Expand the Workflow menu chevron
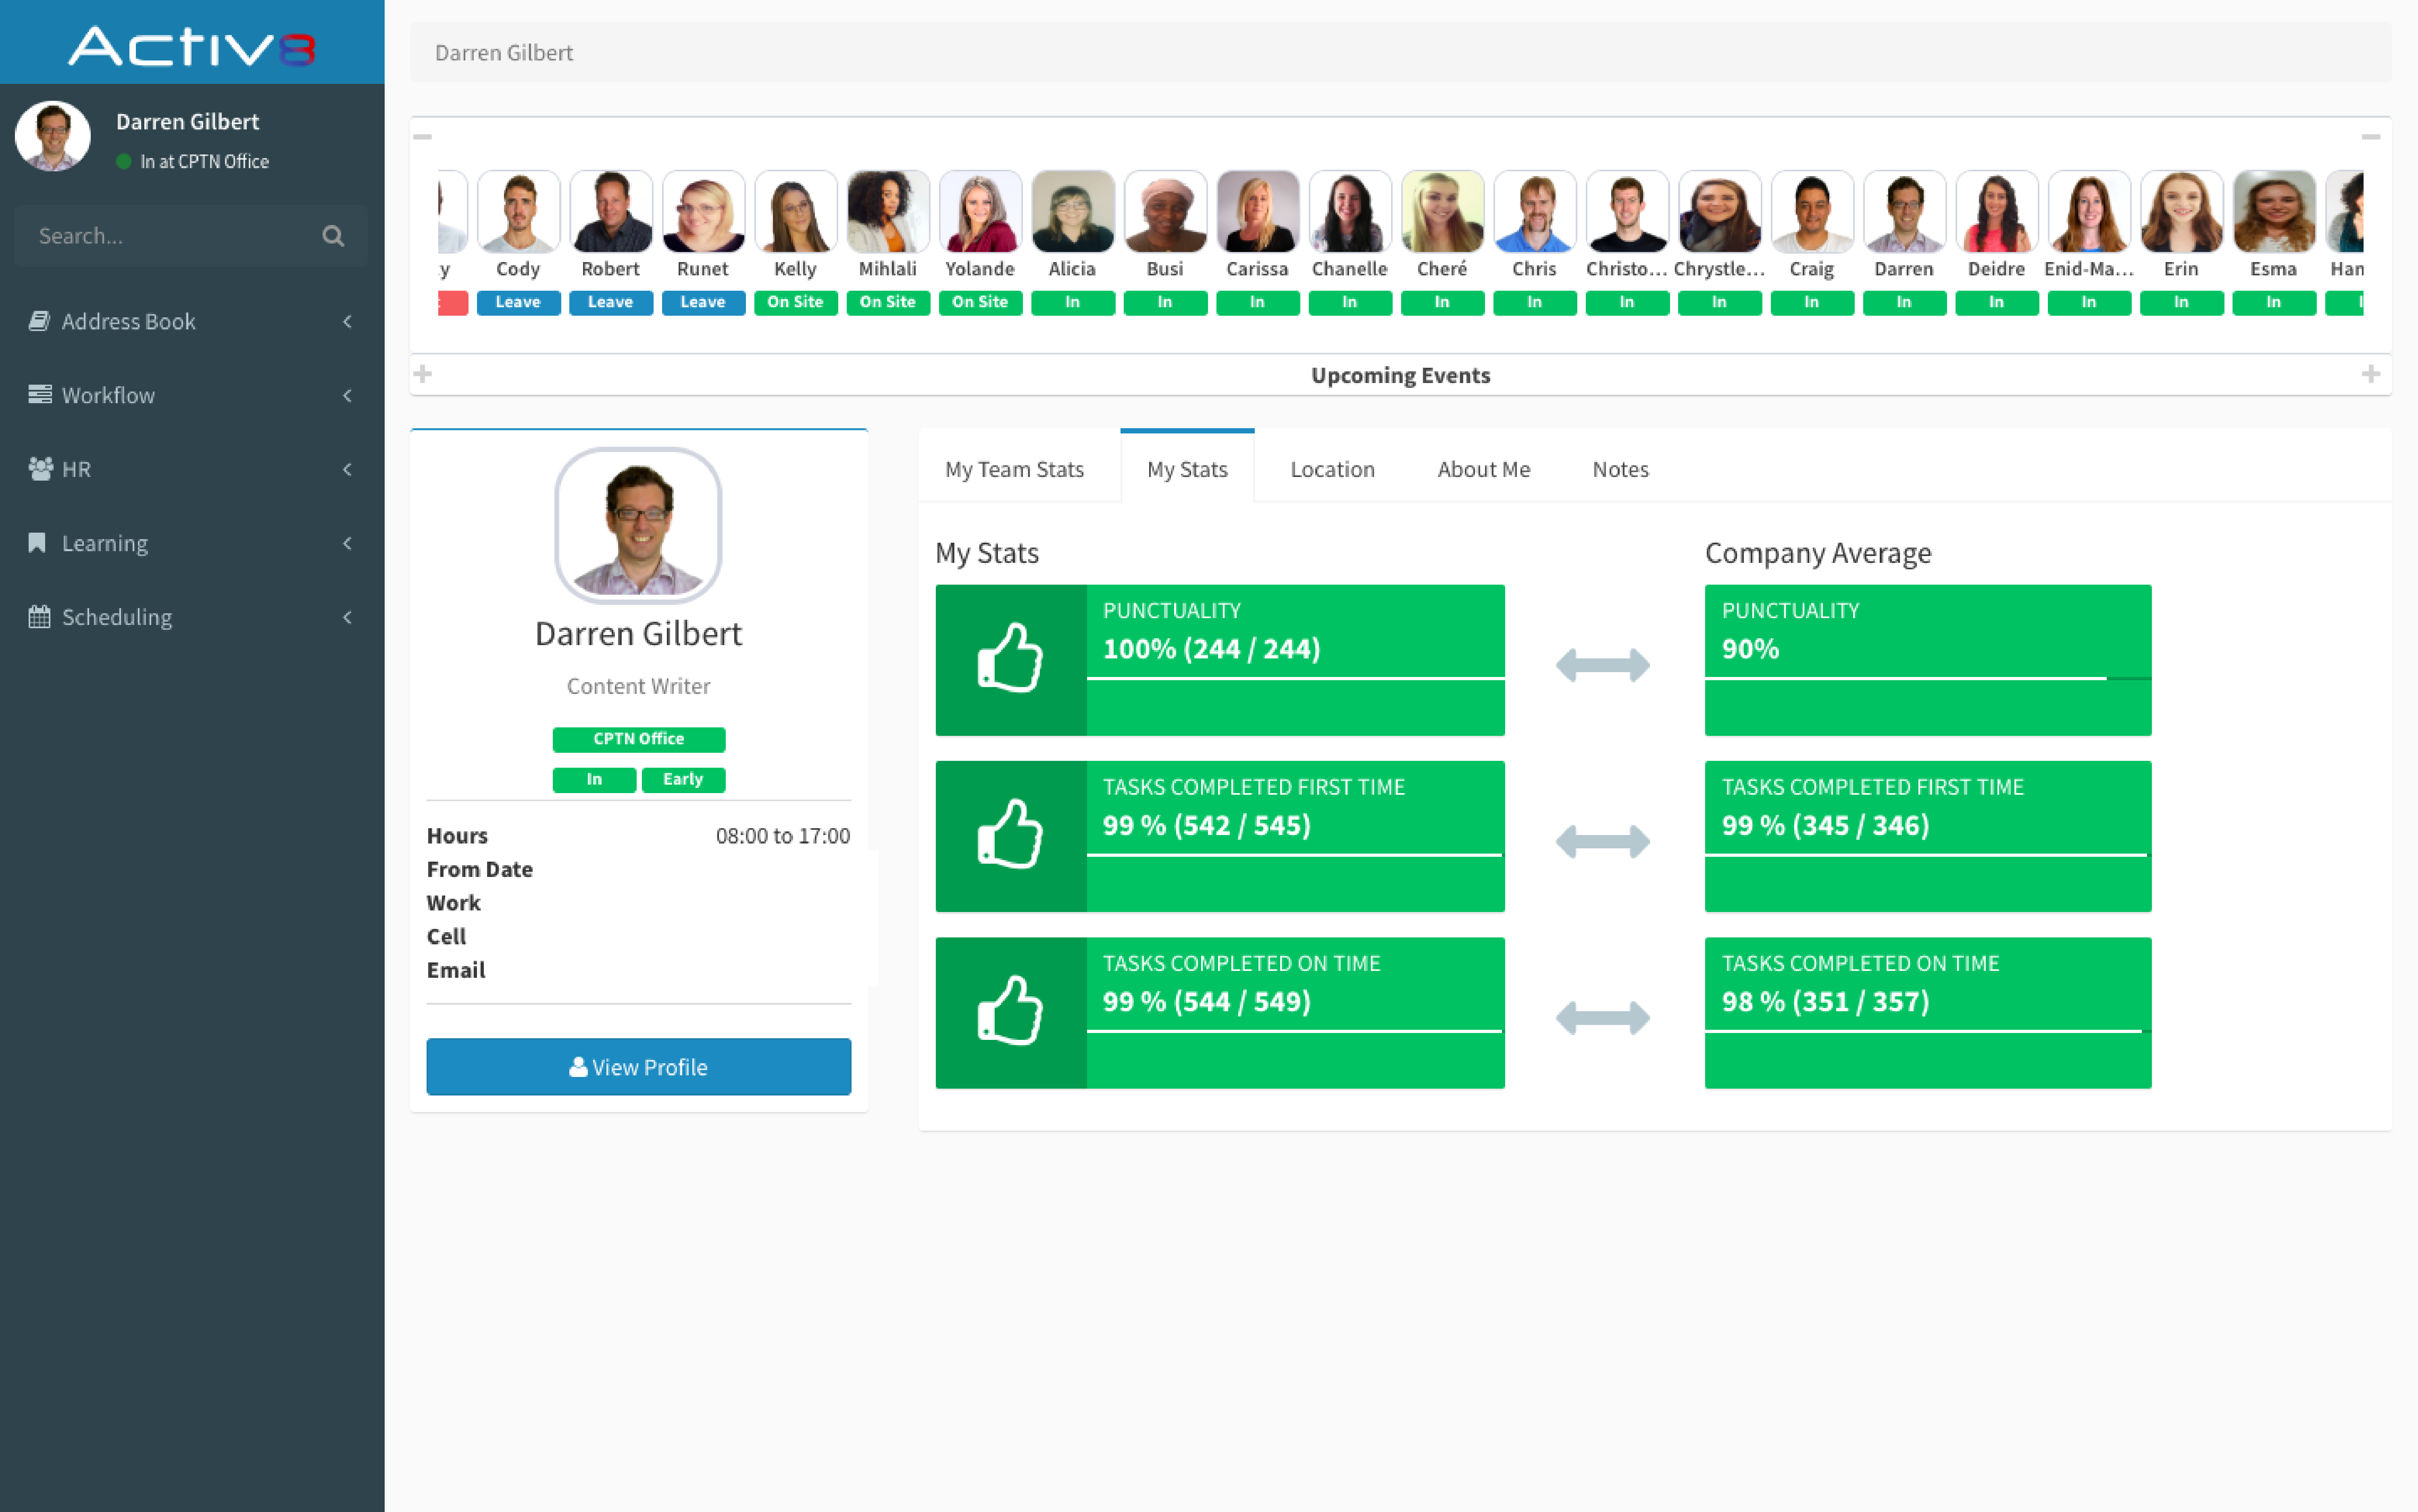Viewport: 2418px width, 1512px height. 347,395
